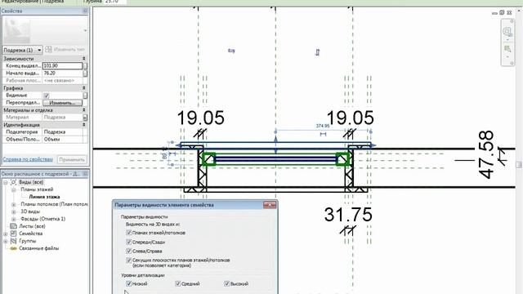Click the steering wheel icon in navigation bar

pyautogui.click(x=507, y=32)
